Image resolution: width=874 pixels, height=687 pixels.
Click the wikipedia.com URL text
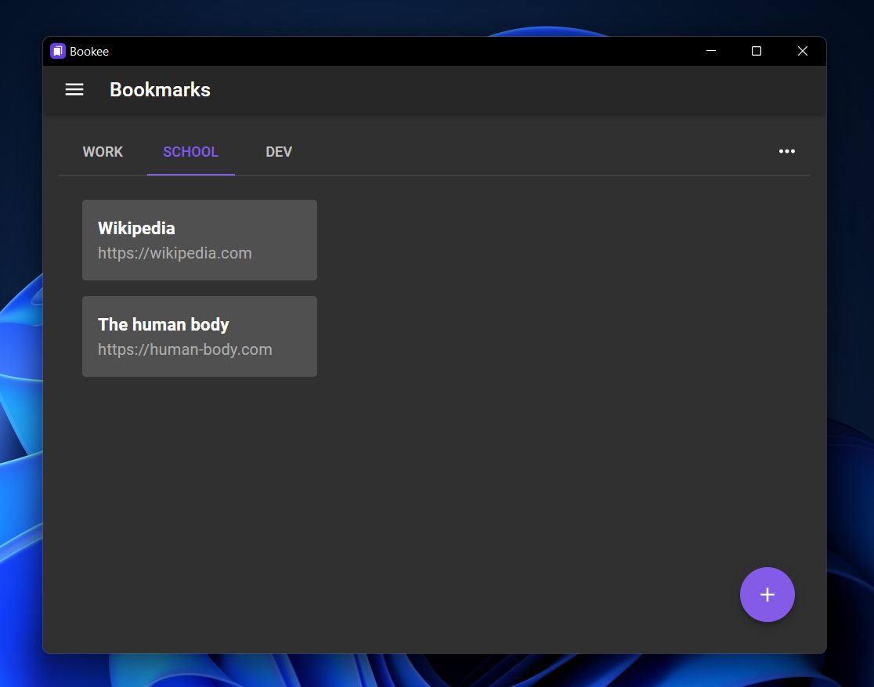point(174,253)
